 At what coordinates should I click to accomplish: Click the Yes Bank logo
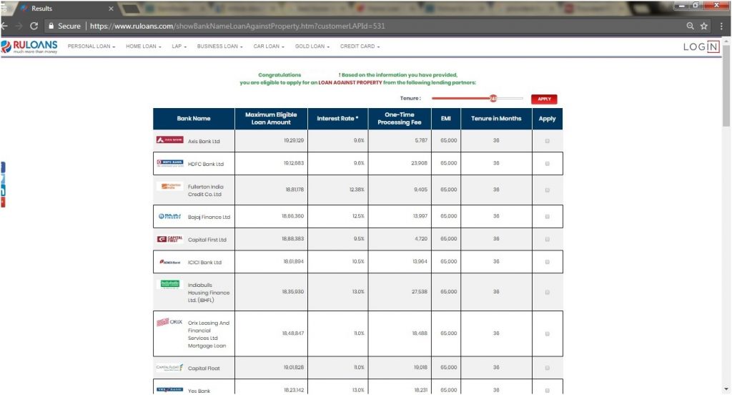[170, 389]
